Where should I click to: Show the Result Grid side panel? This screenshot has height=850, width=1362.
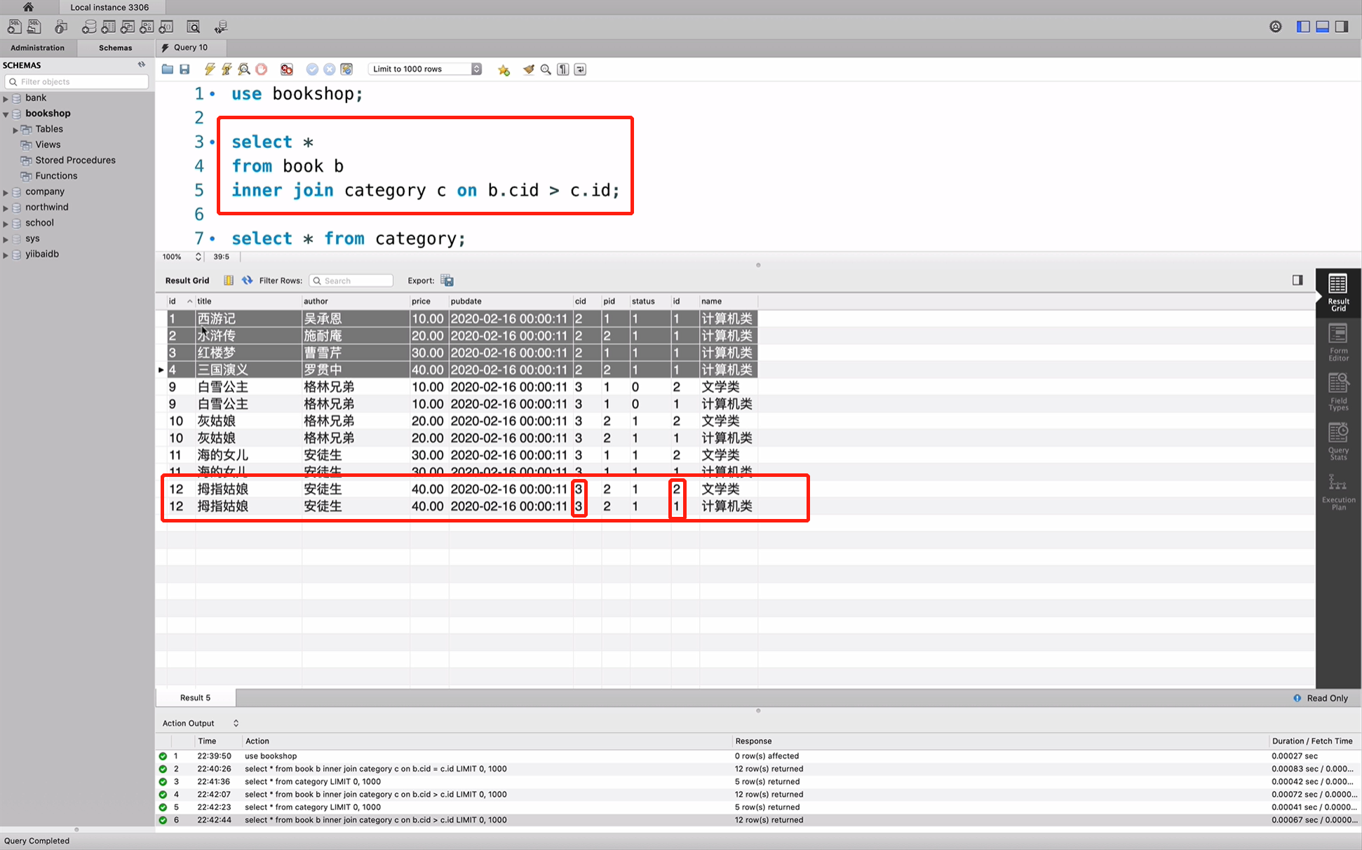click(x=1338, y=292)
